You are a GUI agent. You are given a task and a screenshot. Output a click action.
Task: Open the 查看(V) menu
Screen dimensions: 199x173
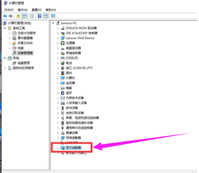(x=37, y=10)
